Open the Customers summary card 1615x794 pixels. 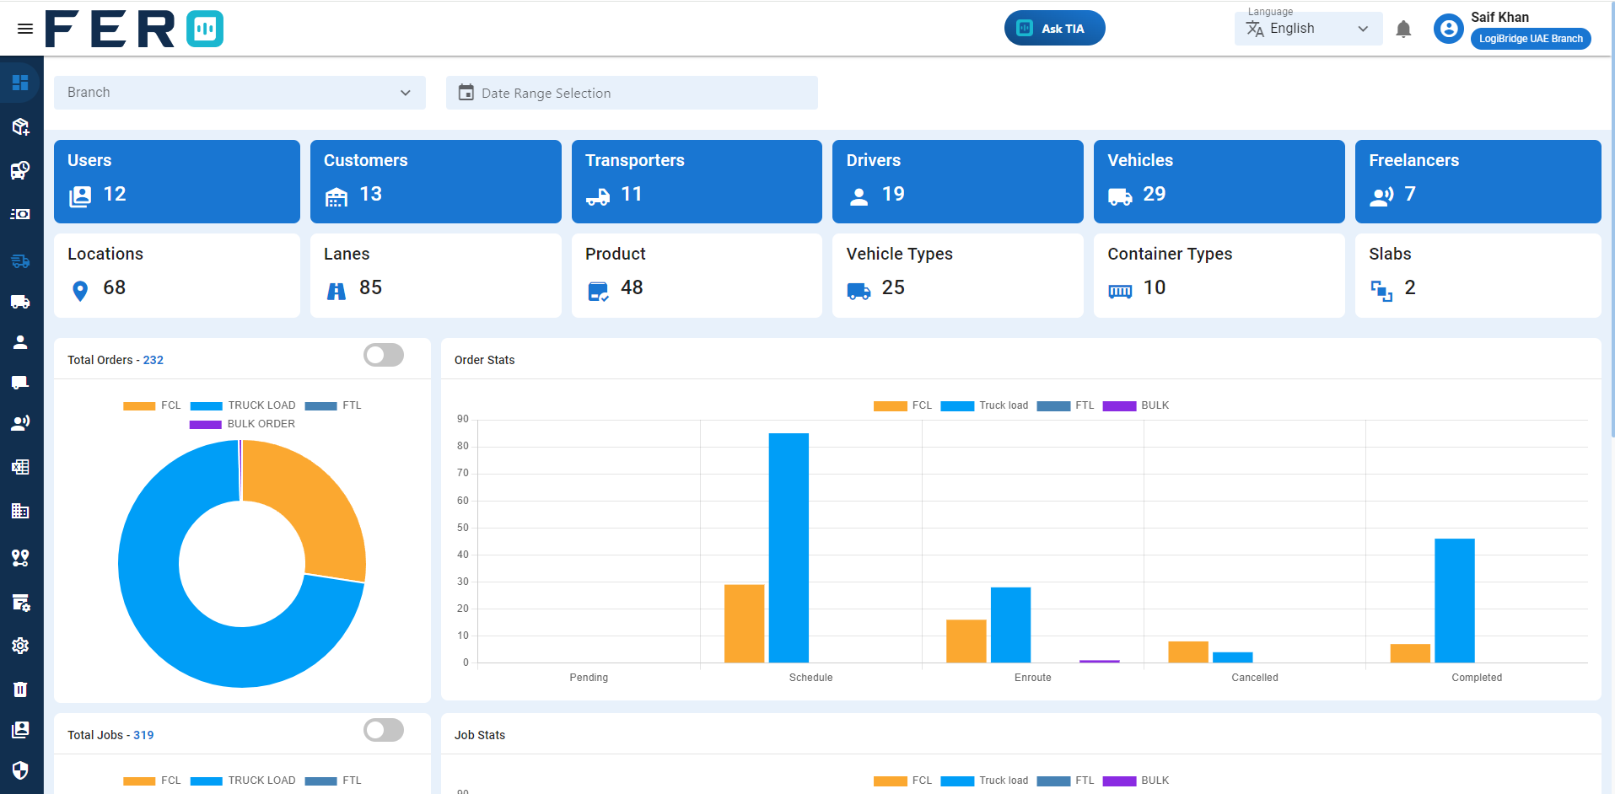[435, 181]
